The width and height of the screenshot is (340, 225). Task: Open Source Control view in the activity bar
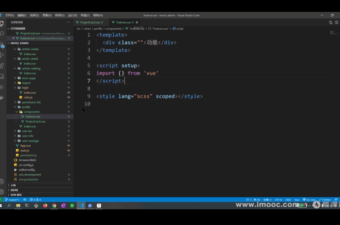click(x=2, y=45)
